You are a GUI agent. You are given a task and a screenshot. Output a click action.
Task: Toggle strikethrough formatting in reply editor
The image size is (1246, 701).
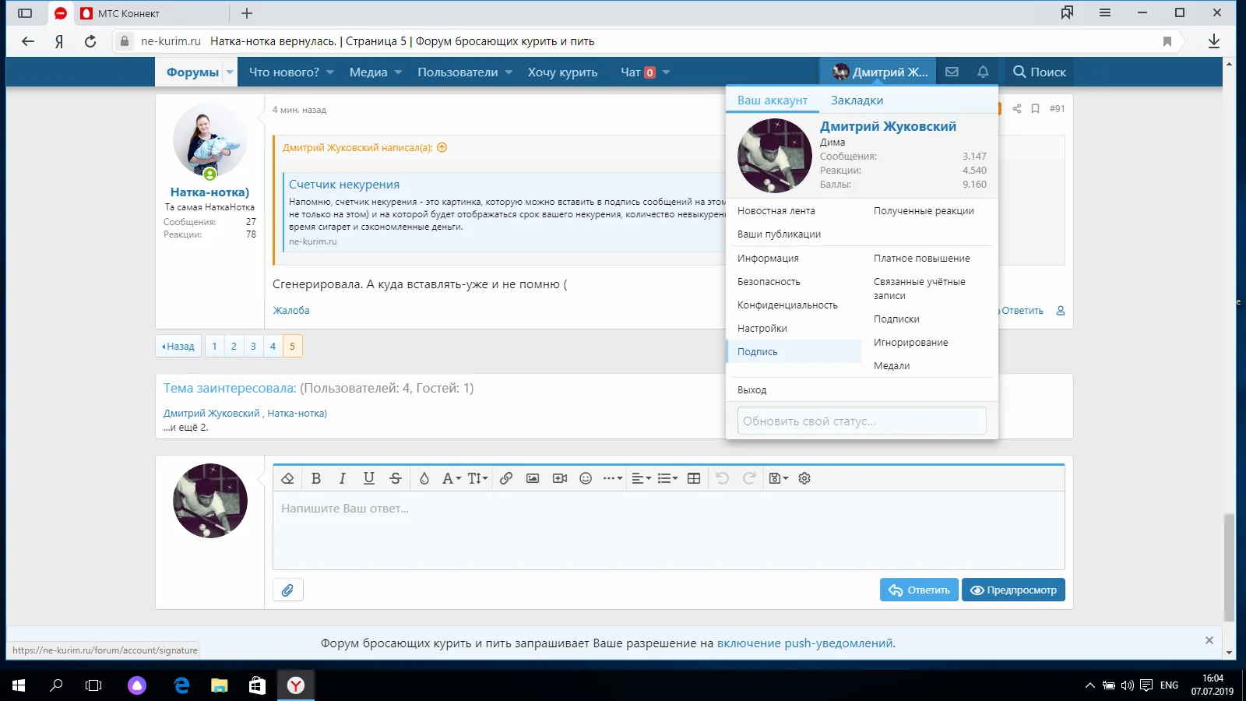(396, 478)
